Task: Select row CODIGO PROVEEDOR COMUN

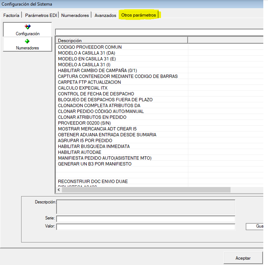Action: [x=90, y=47]
